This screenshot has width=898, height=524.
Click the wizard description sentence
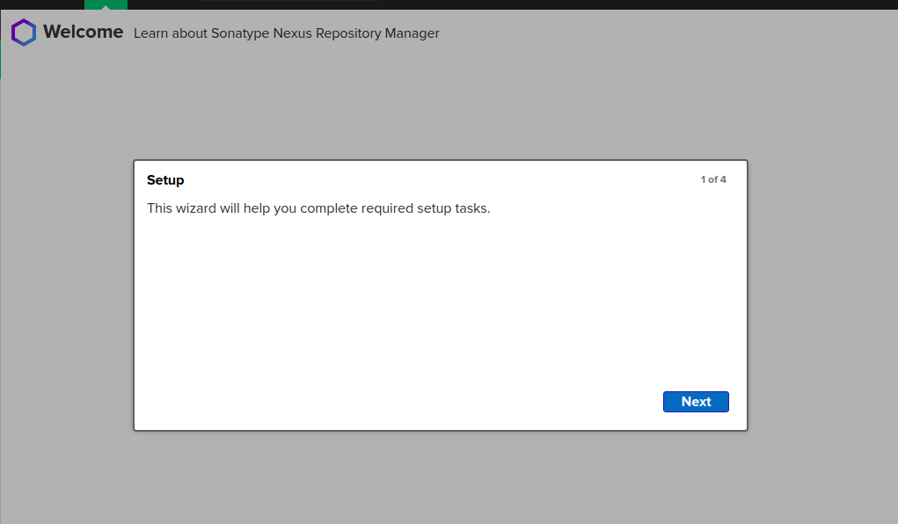tap(318, 207)
